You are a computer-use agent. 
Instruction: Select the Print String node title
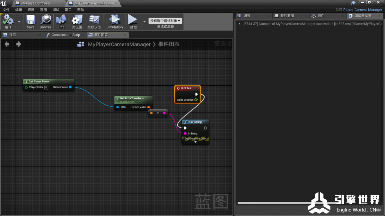[195, 122]
